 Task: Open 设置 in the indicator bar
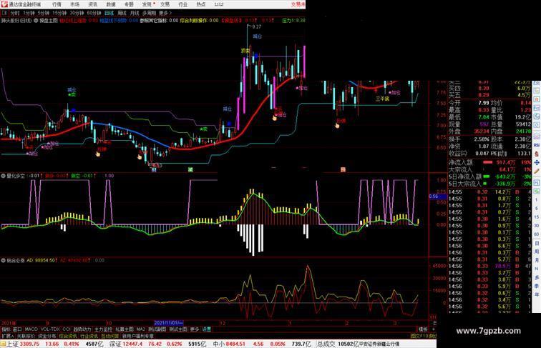(x=206, y=329)
